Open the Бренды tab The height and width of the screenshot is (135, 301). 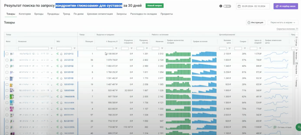pos(39,14)
